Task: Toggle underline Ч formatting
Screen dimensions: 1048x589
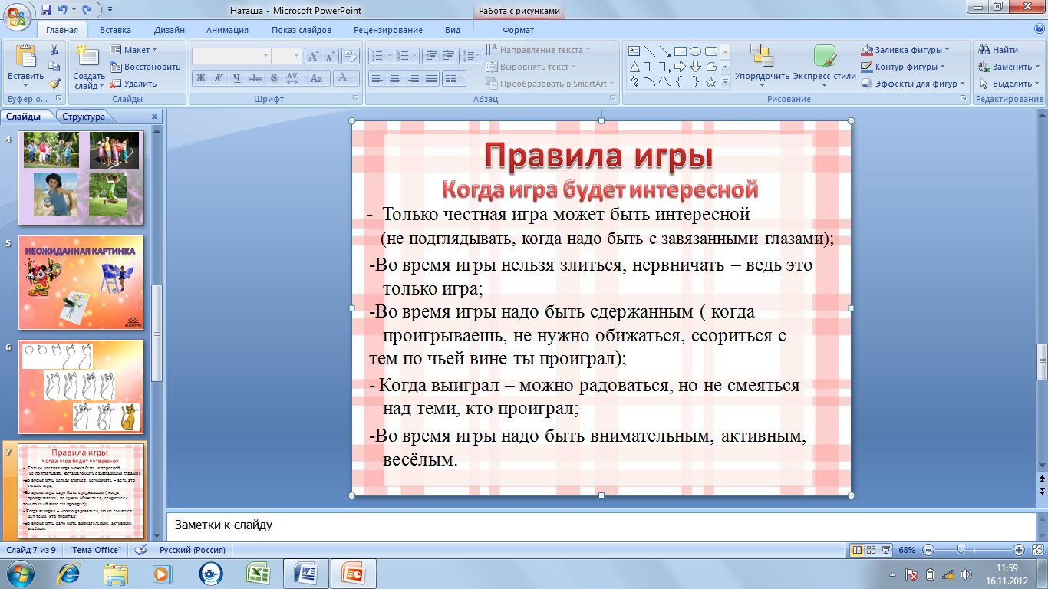Action: coord(236,77)
